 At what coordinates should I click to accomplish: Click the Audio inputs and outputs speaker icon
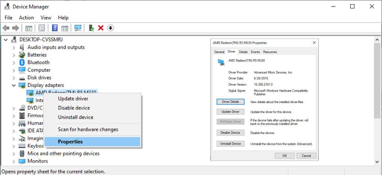[x=22, y=47]
